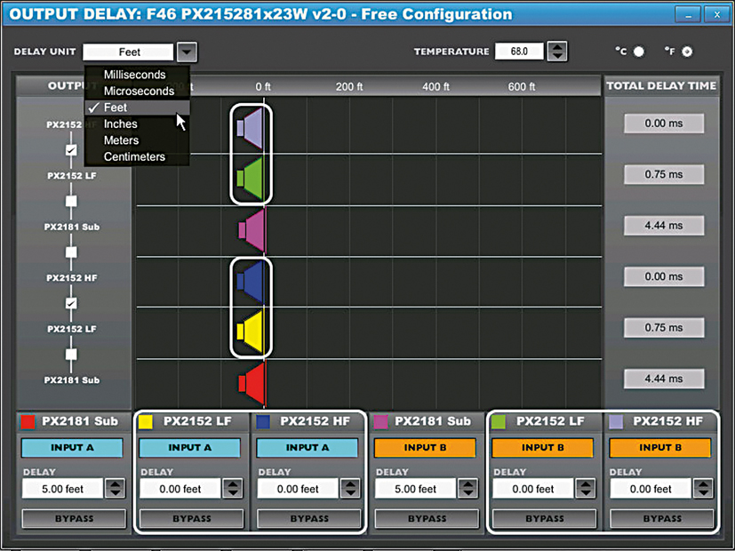Click lavender PX2152 HF delay field 0.00 feet
The height and width of the screenshot is (551, 735).
[651, 489]
